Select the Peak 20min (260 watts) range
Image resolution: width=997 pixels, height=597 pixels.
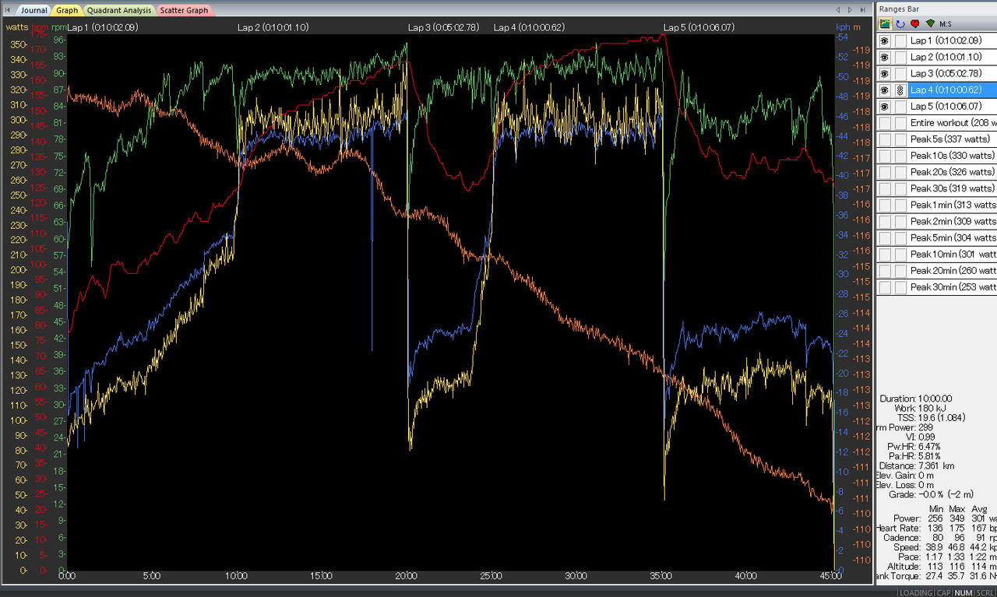point(952,270)
